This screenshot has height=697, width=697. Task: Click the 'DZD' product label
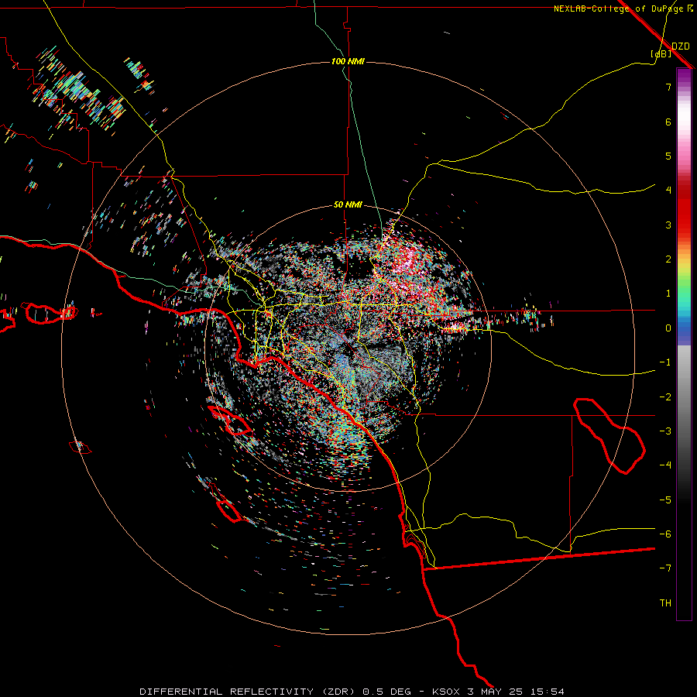point(681,46)
